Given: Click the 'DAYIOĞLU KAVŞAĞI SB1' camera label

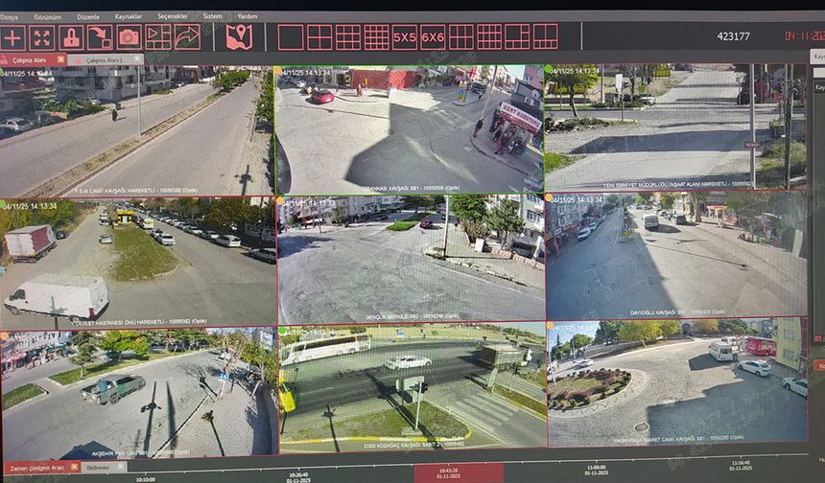Looking at the screenshot, I should pos(678,312).
